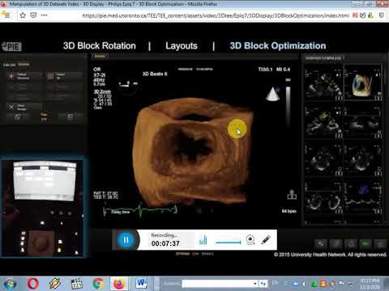
Task: Select the colored 3D volume thumbnail
Action: [362, 82]
